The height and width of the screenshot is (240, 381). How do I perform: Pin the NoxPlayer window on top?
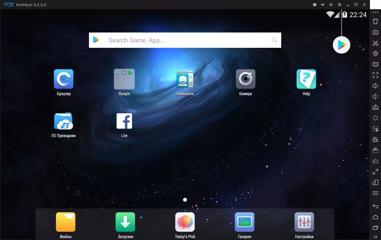tap(331, 5)
